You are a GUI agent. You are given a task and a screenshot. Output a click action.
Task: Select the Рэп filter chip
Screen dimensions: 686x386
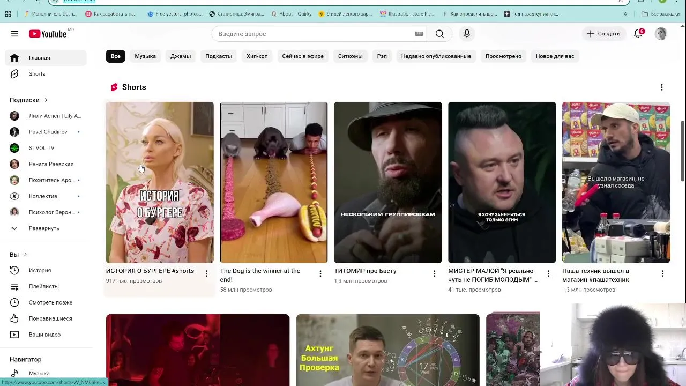tap(382, 56)
